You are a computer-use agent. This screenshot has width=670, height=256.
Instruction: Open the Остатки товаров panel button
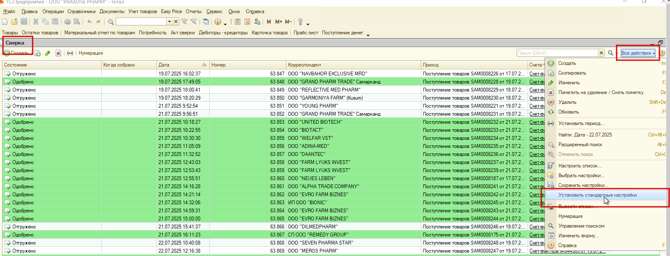click(40, 33)
